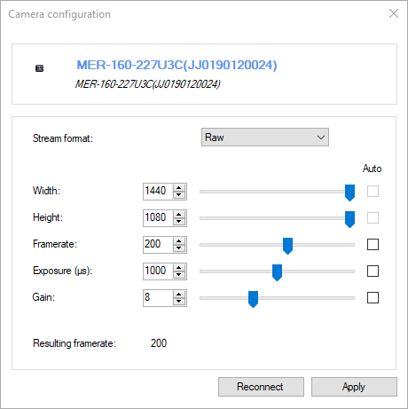Click the Framerate value field
Image resolution: width=408 pixels, height=409 pixels.
(158, 245)
